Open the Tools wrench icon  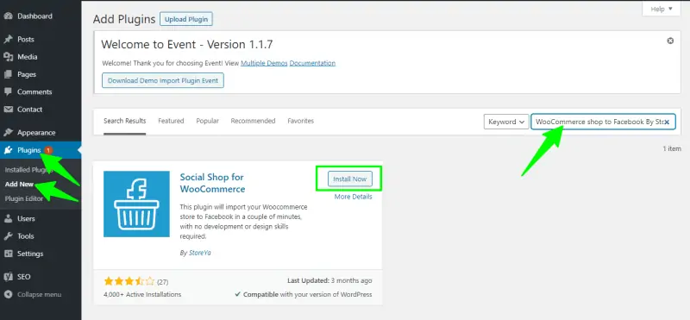pos(8,236)
